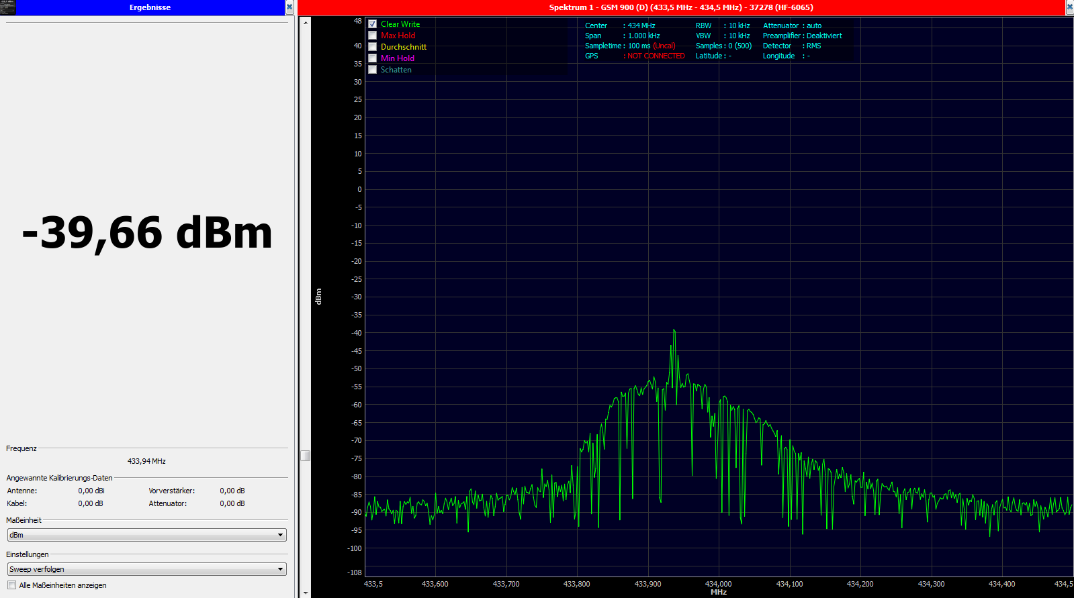Image resolution: width=1074 pixels, height=598 pixels.
Task: Click the scrollbar down arrow beside the spectrum
Action: click(306, 593)
